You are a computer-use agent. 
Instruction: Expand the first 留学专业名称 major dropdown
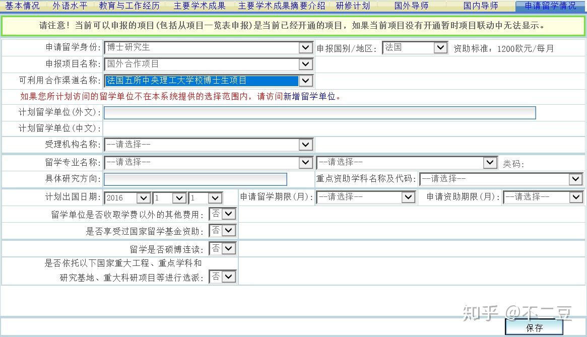point(305,162)
